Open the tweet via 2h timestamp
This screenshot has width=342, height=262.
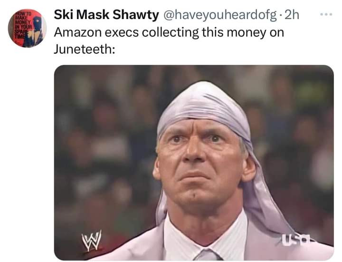(x=292, y=15)
